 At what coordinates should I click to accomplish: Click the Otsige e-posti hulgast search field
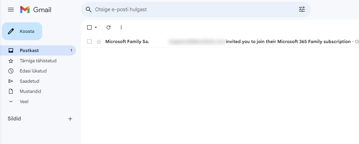click(x=196, y=9)
